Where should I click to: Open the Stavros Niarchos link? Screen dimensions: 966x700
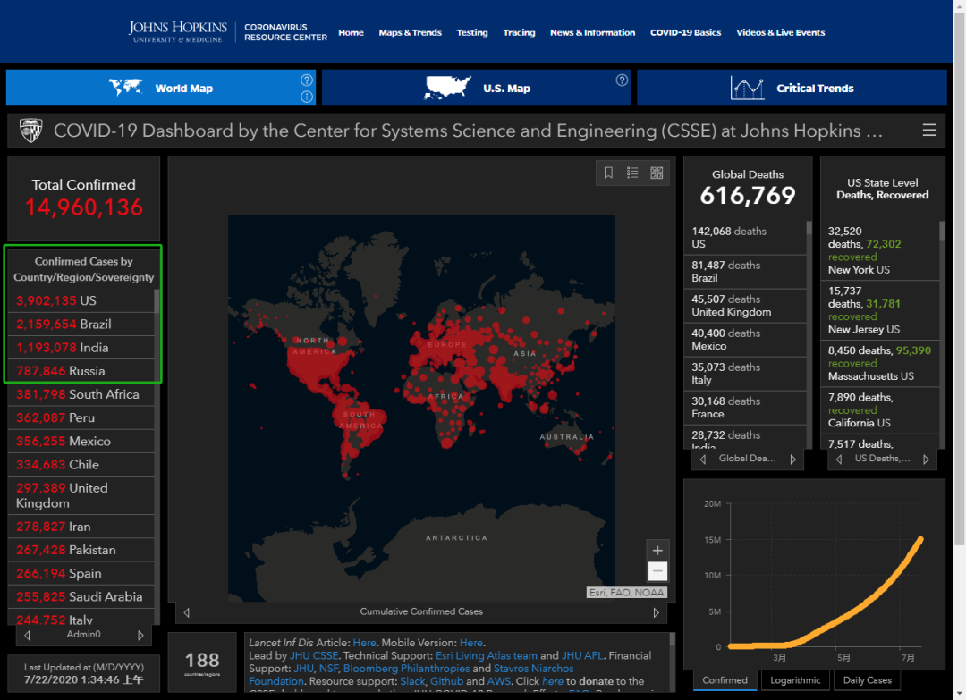point(533,669)
